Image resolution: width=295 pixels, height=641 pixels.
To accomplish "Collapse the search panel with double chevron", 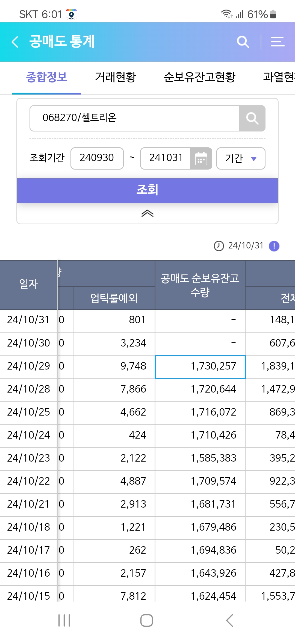I will [x=147, y=213].
